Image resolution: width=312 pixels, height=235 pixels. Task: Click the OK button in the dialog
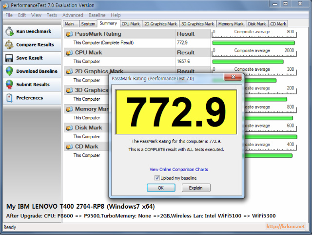click(x=161, y=188)
